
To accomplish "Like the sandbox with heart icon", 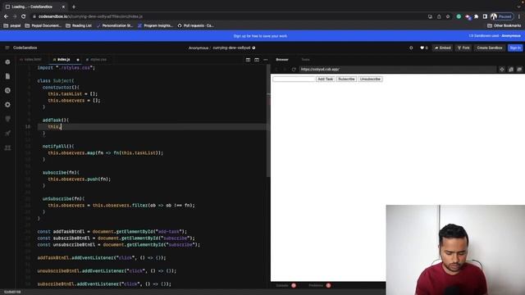I will tap(423, 48).
